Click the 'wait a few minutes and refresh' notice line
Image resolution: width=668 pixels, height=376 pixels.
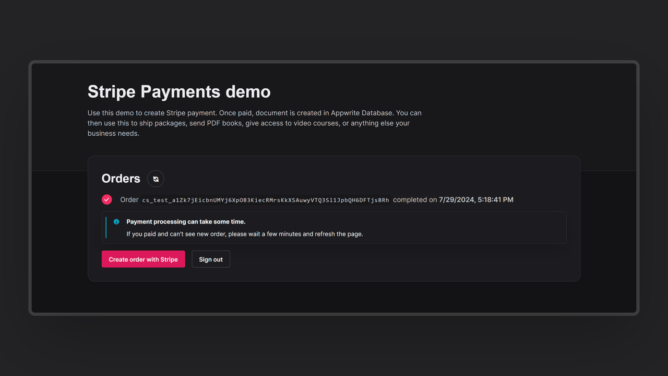point(245,234)
